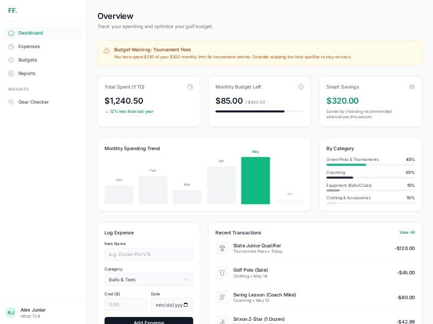Click the FF. logo in sidebar
The width and height of the screenshot is (433, 324).
12,11
